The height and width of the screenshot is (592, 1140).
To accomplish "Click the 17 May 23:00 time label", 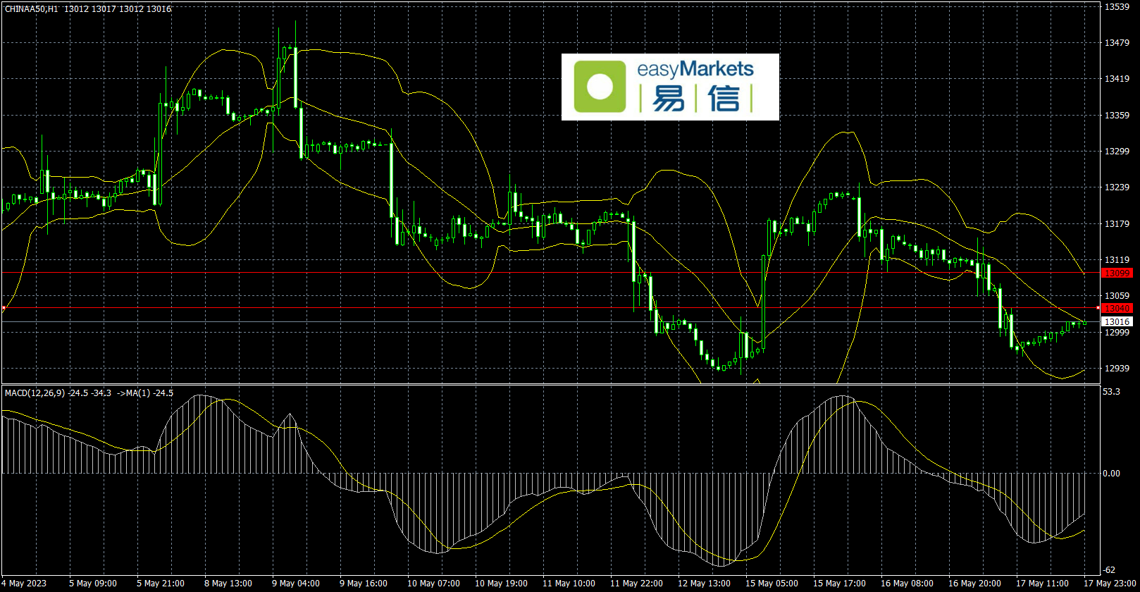I will tap(1110, 584).
